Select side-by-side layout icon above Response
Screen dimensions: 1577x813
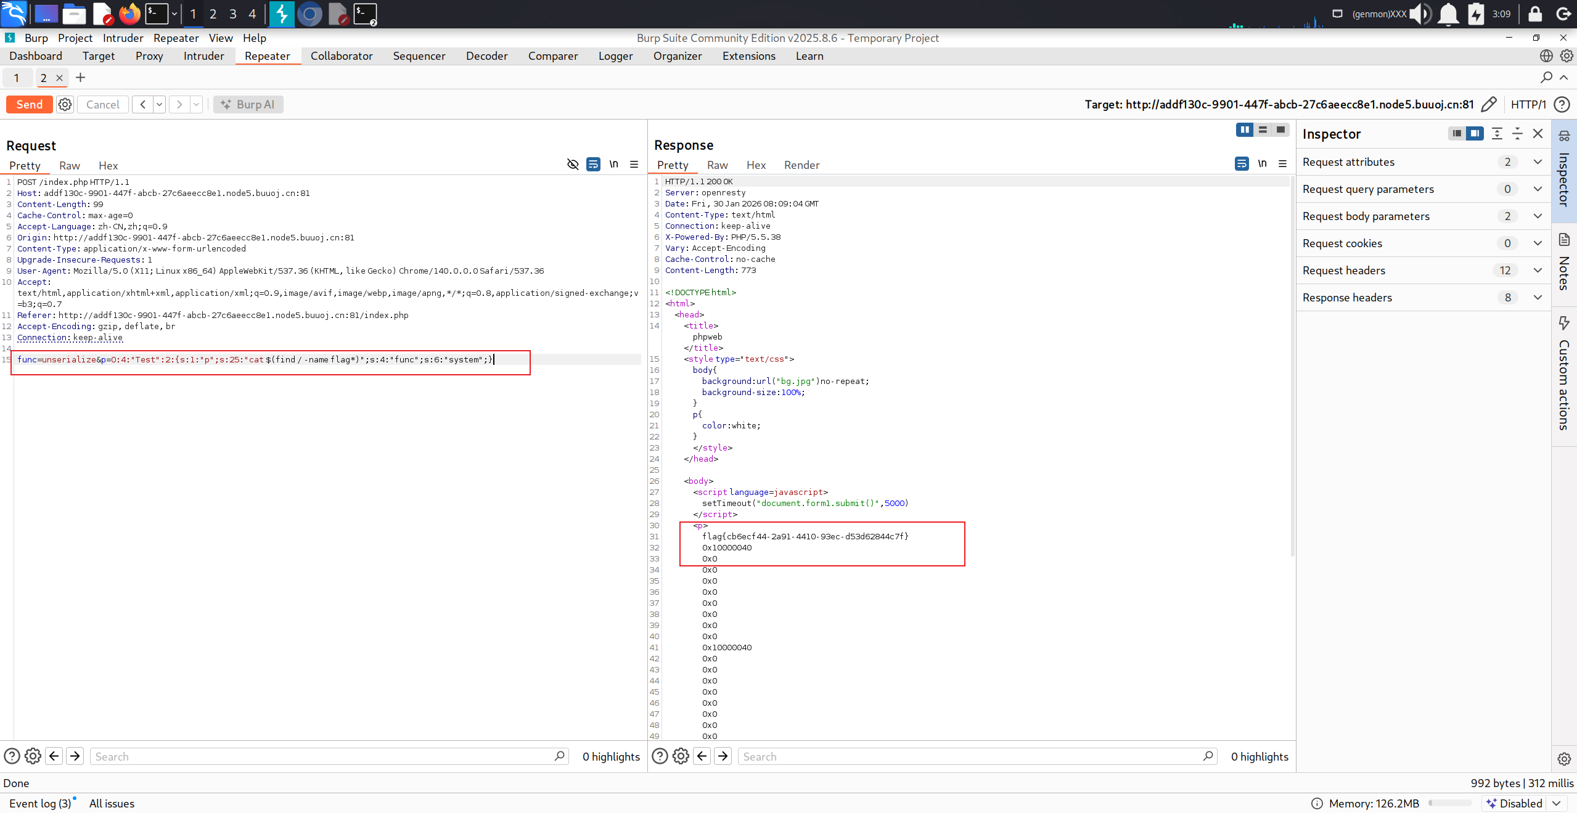pyautogui.click(x=1244, y=129)
